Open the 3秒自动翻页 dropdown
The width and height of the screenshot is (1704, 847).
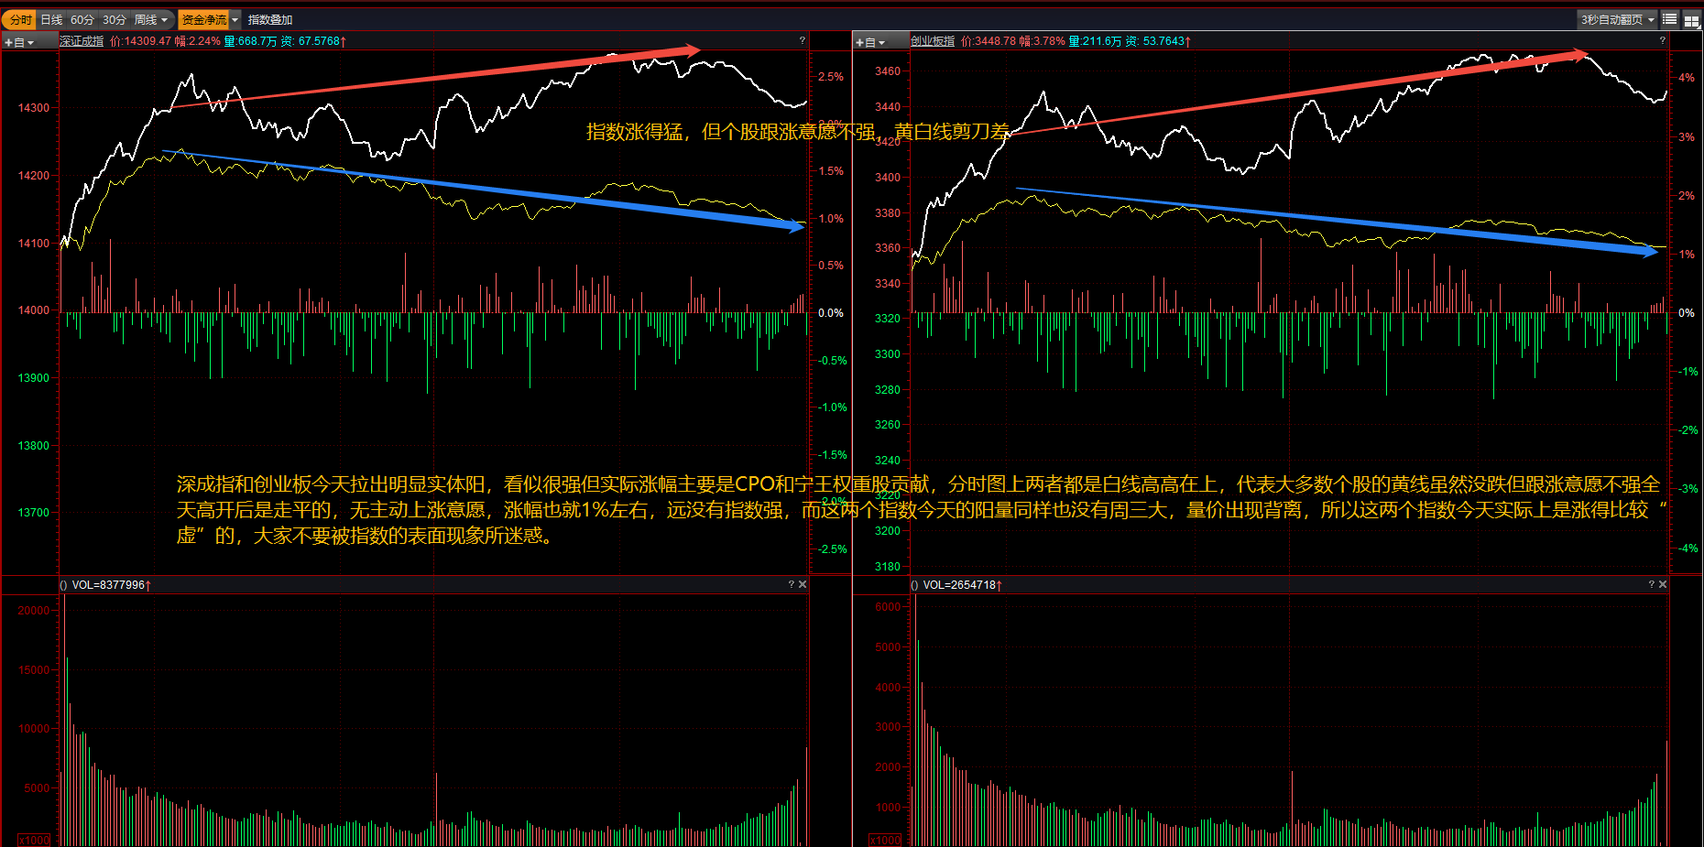[x=1617, y=19]
